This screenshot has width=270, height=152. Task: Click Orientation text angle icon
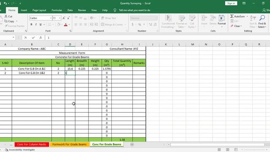coord(92,18)
